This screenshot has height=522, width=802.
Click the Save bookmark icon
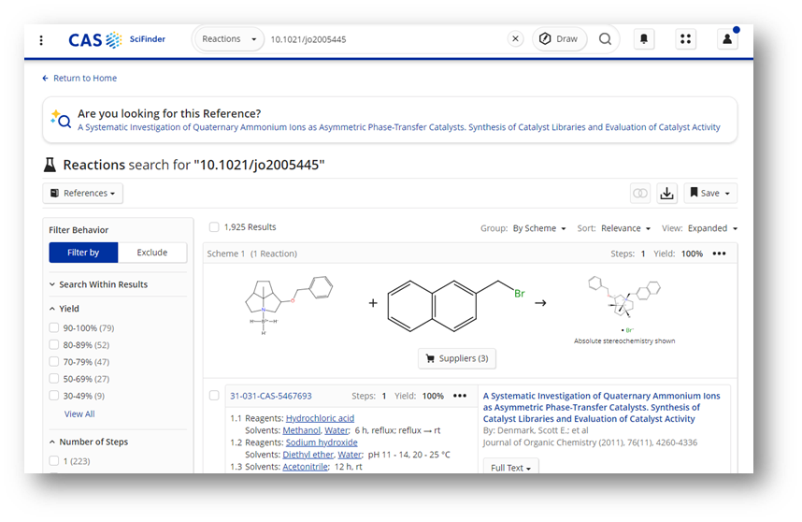coord(694,193)
